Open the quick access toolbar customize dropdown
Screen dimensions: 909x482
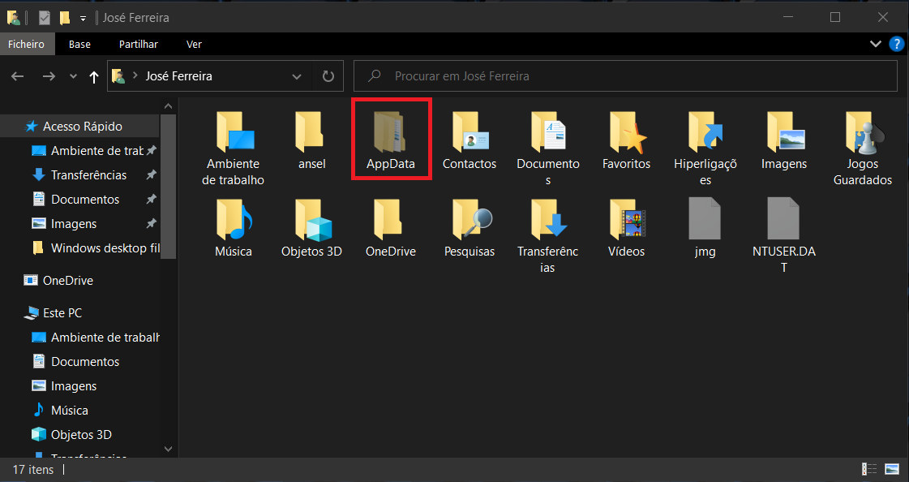(x=83, y=18)
